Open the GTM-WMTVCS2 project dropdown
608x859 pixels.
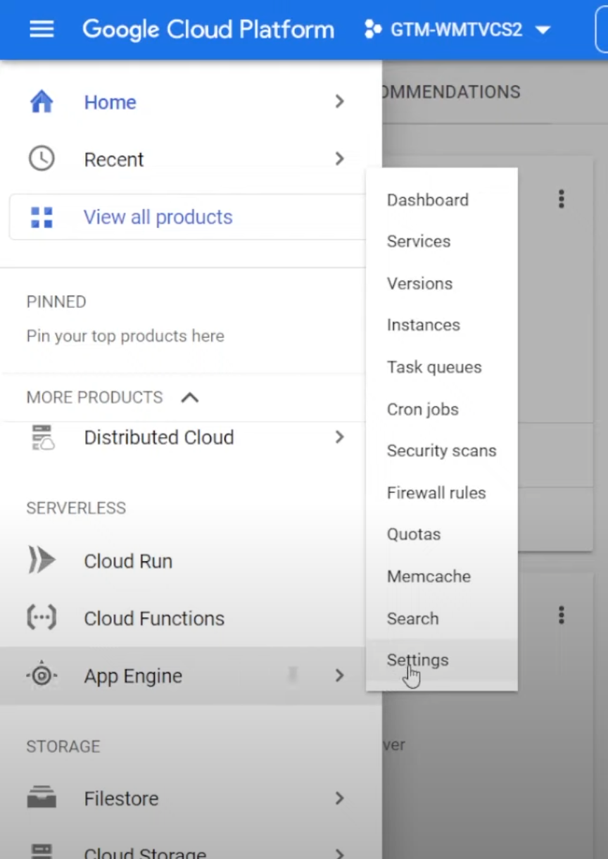click(x=457, y=30)
